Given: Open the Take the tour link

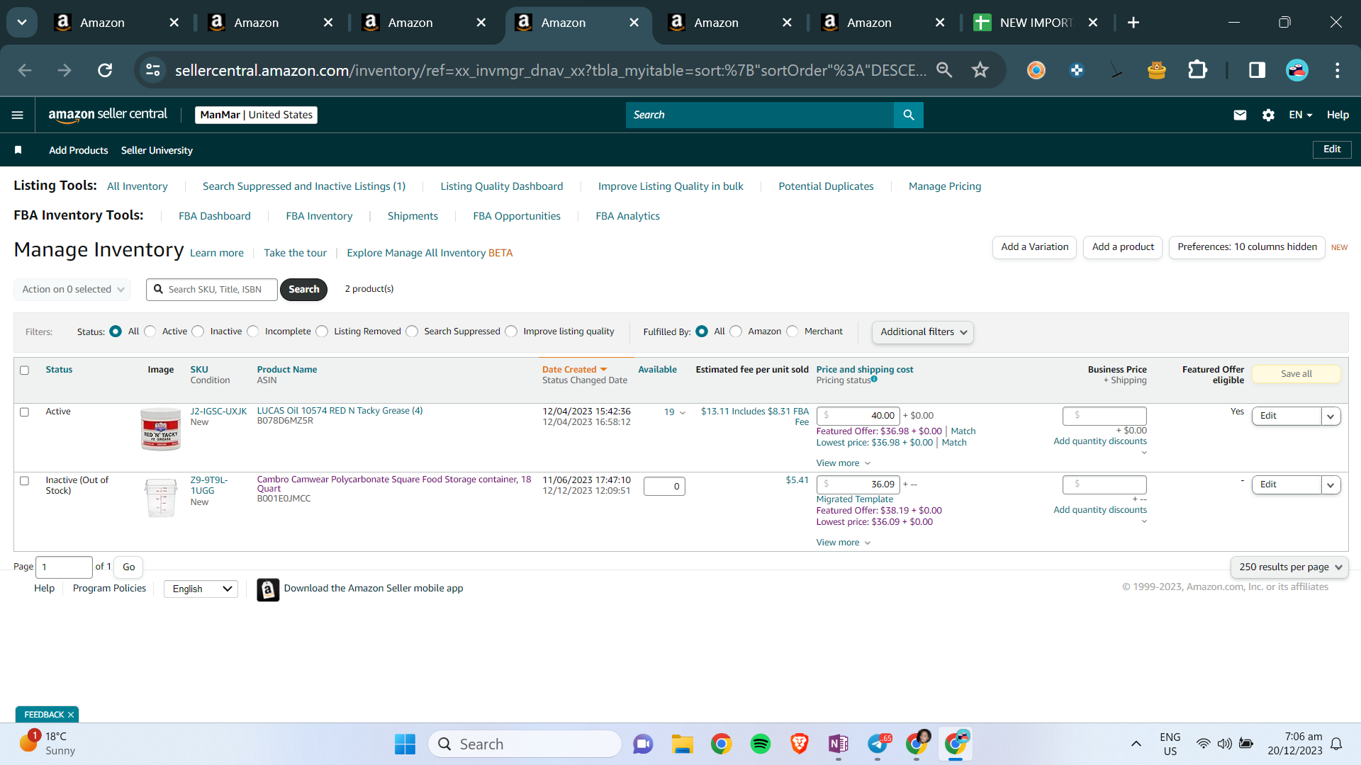Looking at the screenshot, I should point(295,253).
